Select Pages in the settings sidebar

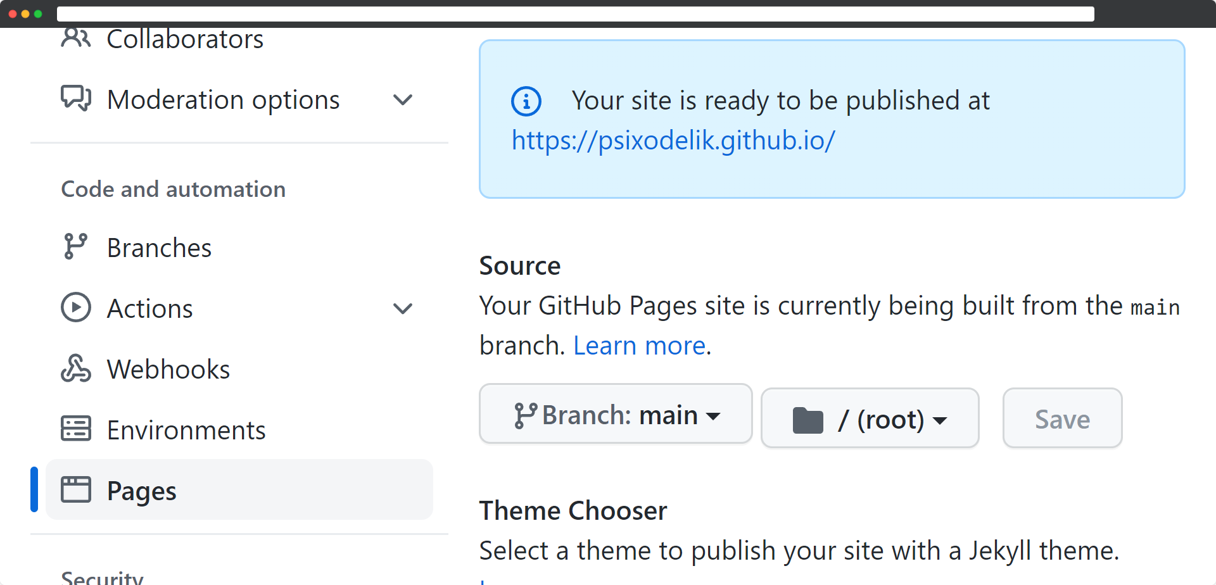coord(141,489)
